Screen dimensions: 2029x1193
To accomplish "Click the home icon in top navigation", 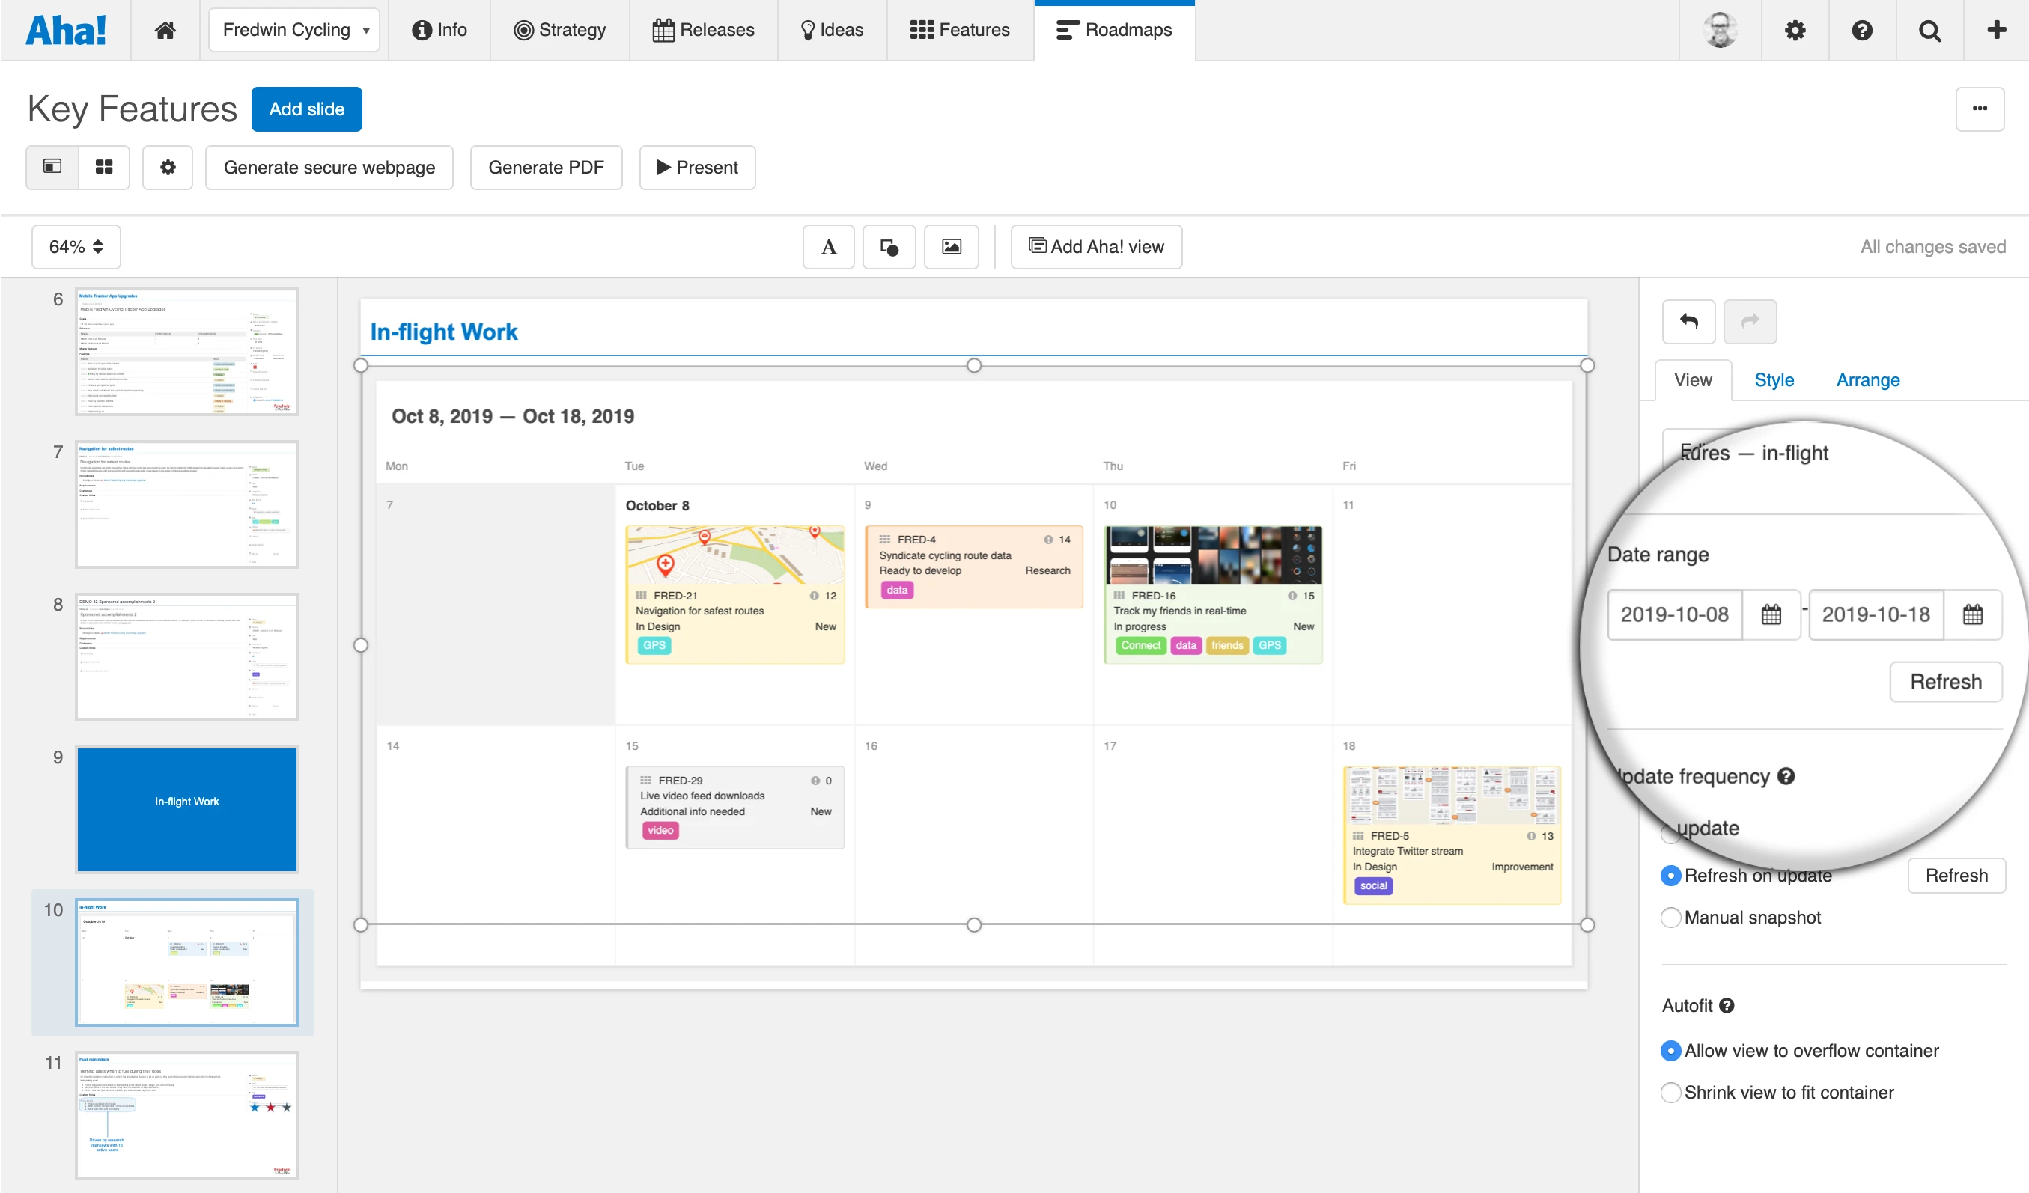I will click(x=165, y=30).
